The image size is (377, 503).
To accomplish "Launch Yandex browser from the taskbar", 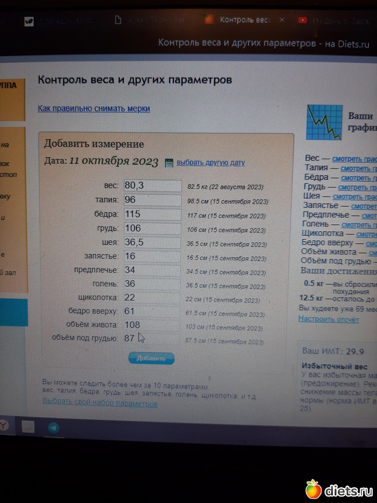I will tap(3, 426).
